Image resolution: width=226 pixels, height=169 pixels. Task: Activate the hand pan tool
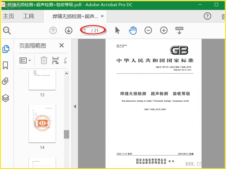pyautogui.click(x=133, y=30)
